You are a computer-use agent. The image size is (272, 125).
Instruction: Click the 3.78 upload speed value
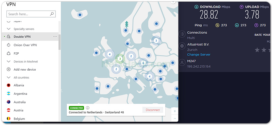(252, 14)
